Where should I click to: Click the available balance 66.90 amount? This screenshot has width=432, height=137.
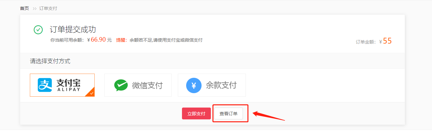point(99,40)
